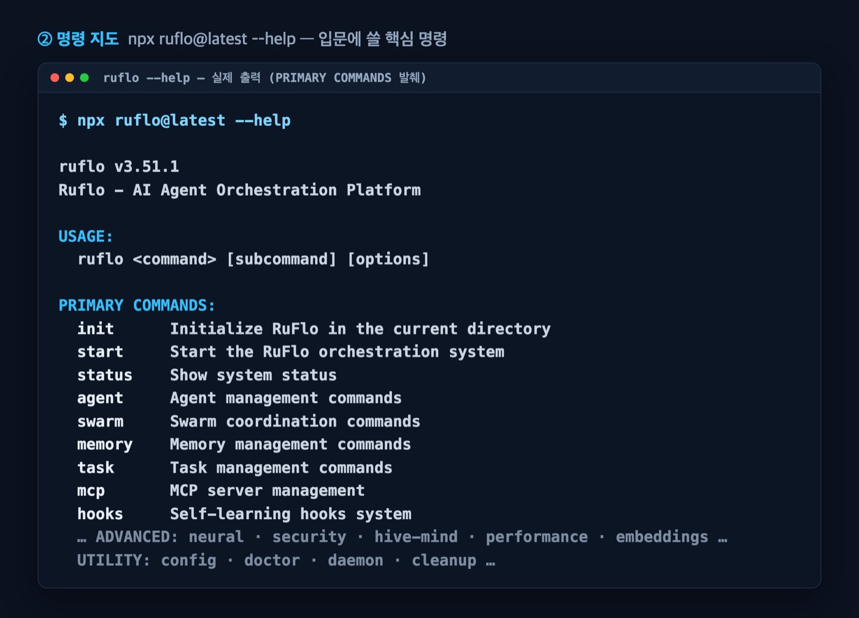The width and height of the screenshot is (859, 618).
Task: Click 'Swarm coordination commands' description
Action: coord(295,421)
